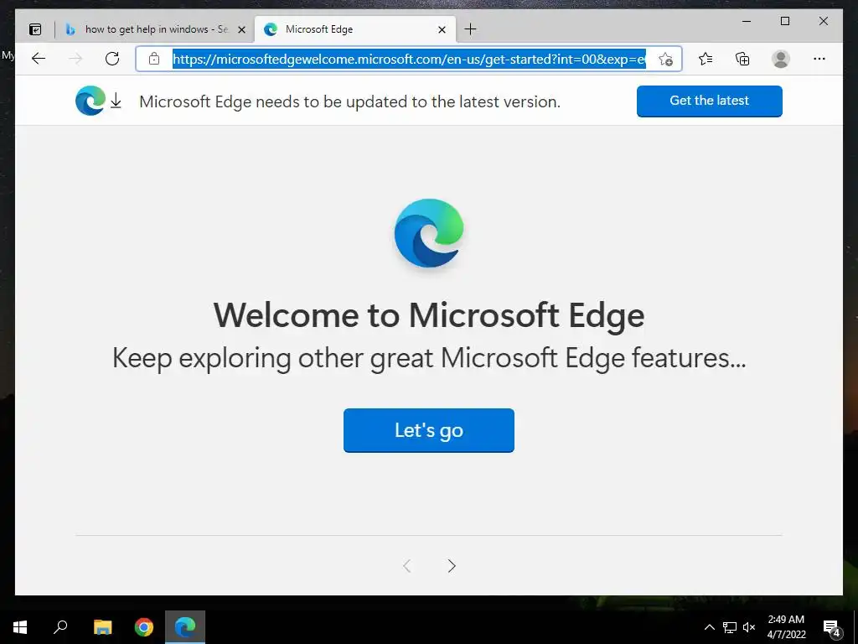The image size is (858, 644).
Task: Go to next slide with right chevron
Action: pyautogui.click(x=452, y=566)
